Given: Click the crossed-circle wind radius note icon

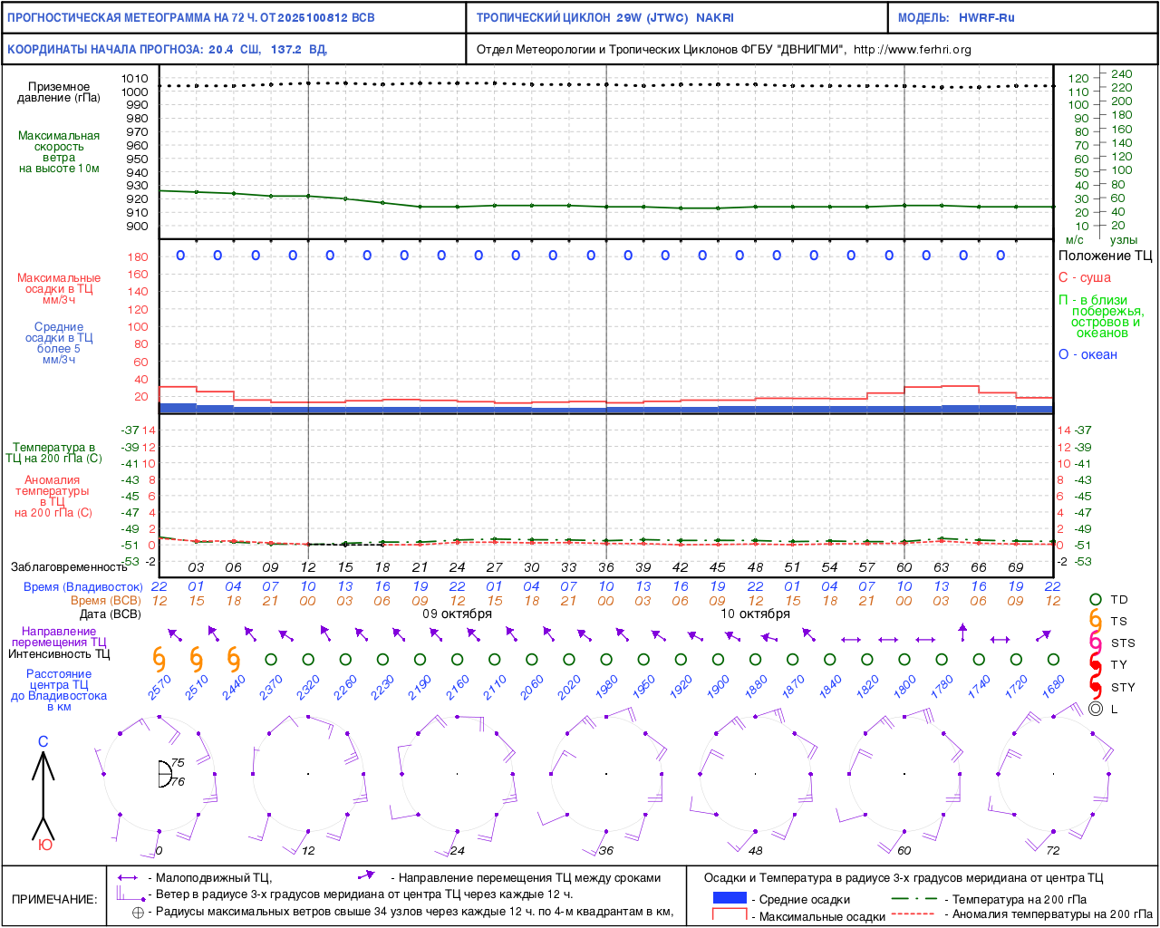Looking at the screenshot, I should coord(138,913).
